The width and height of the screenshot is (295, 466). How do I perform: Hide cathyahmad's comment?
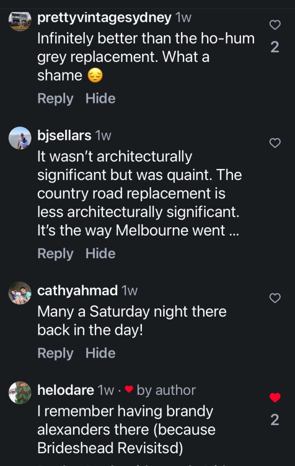100,353
